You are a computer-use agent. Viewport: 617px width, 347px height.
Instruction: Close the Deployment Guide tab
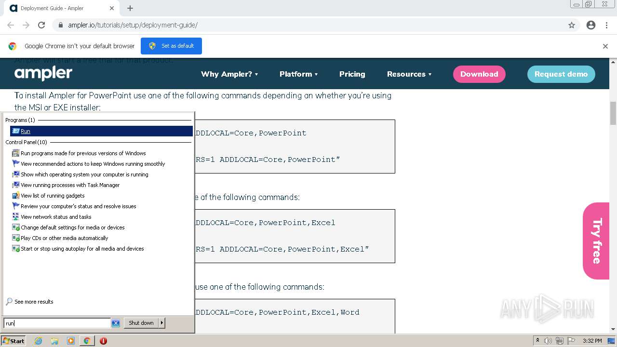[x=112, y=8]
